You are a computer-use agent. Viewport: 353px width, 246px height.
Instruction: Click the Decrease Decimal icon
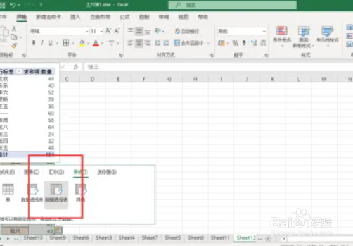tap(263, 42)
